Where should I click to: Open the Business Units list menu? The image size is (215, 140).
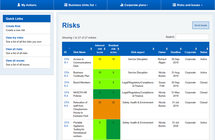click(80, 5)
